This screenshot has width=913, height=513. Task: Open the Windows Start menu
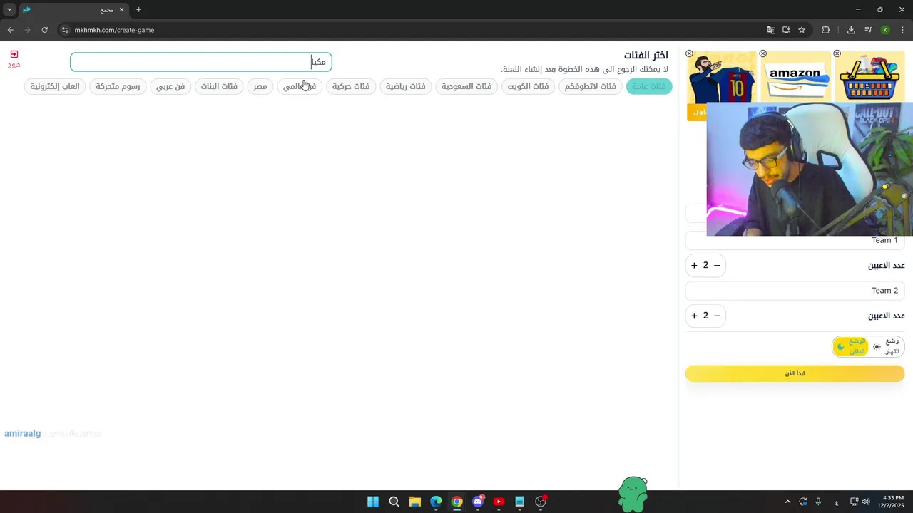point(373,502)
